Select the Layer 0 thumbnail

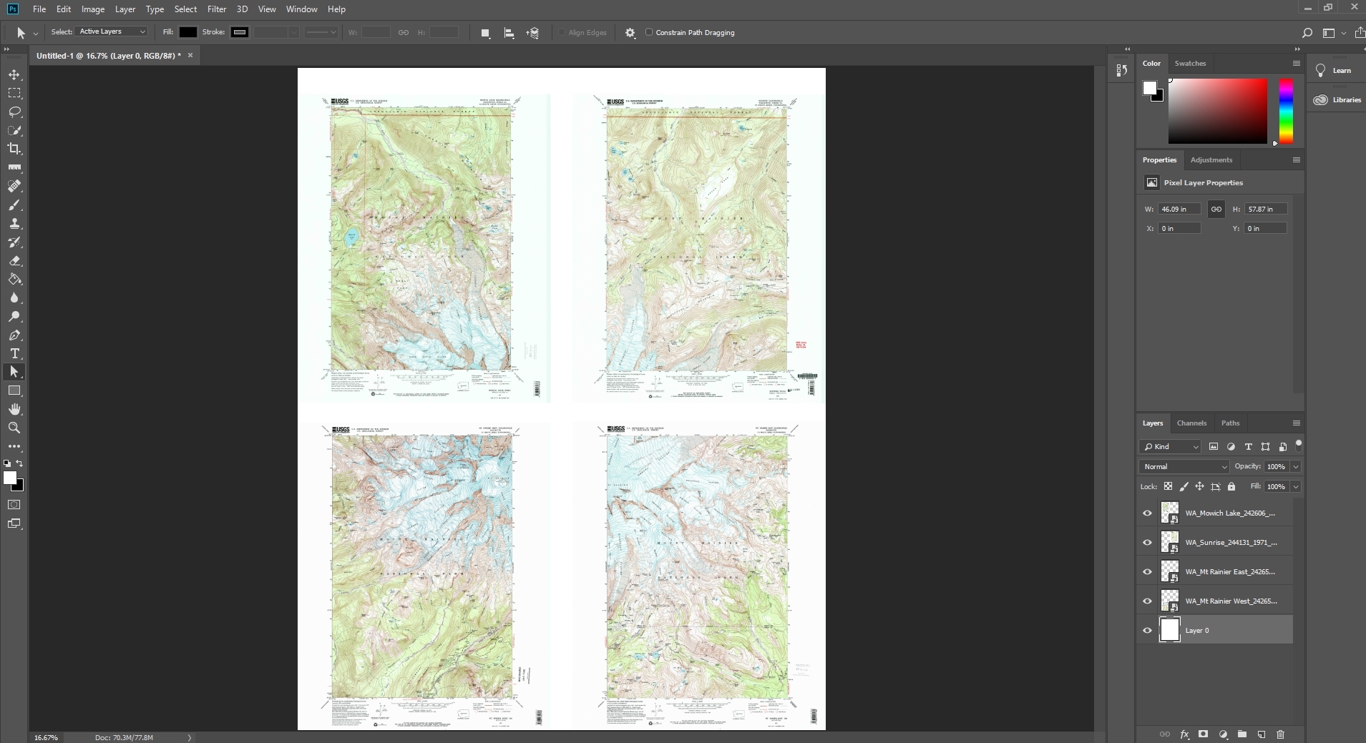(x=1170, y=630)
